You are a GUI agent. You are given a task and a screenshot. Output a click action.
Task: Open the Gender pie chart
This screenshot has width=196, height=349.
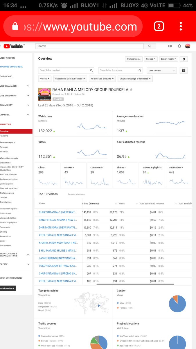(x=177, y=304)
